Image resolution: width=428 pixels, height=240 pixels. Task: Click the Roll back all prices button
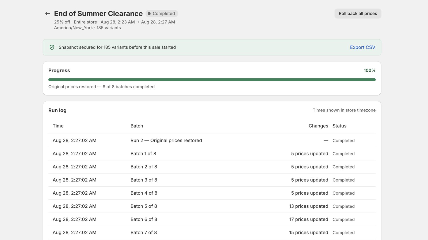tap(358, 14)
